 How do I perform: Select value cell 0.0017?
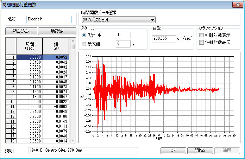click(x=56, y=77)
